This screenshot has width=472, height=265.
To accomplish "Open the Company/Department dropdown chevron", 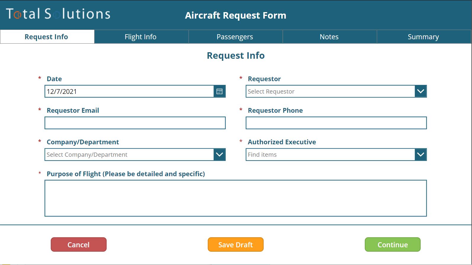I will click(x=219, y=155).
